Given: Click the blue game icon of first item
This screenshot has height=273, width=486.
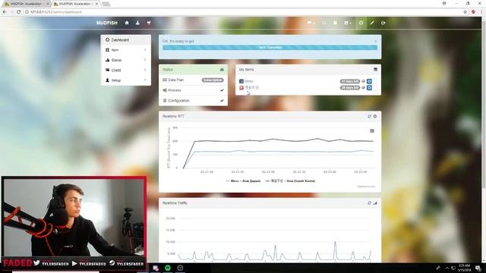Looking at the screenshot, I should pos(241,81).
